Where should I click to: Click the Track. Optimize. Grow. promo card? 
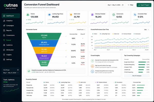coord(11,86)
